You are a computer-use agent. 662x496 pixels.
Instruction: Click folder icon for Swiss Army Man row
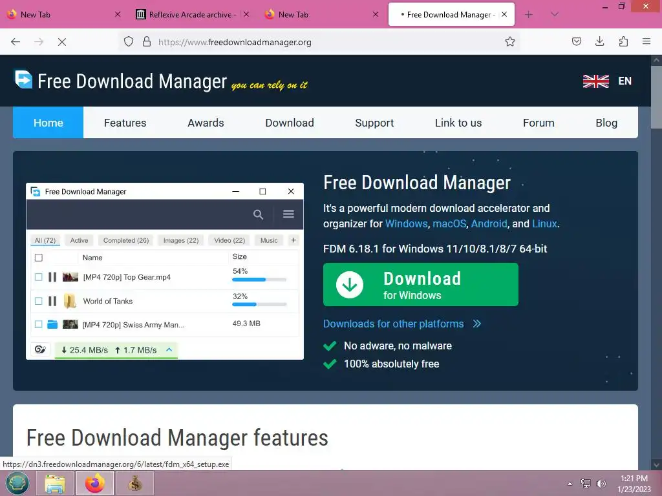click(x=52, y=324)
